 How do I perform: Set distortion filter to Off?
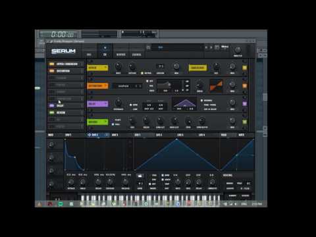click(x=150, y=81)
